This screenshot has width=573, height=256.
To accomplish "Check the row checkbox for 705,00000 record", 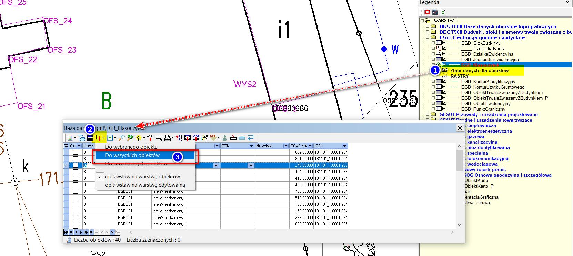I will click(76, 191).
